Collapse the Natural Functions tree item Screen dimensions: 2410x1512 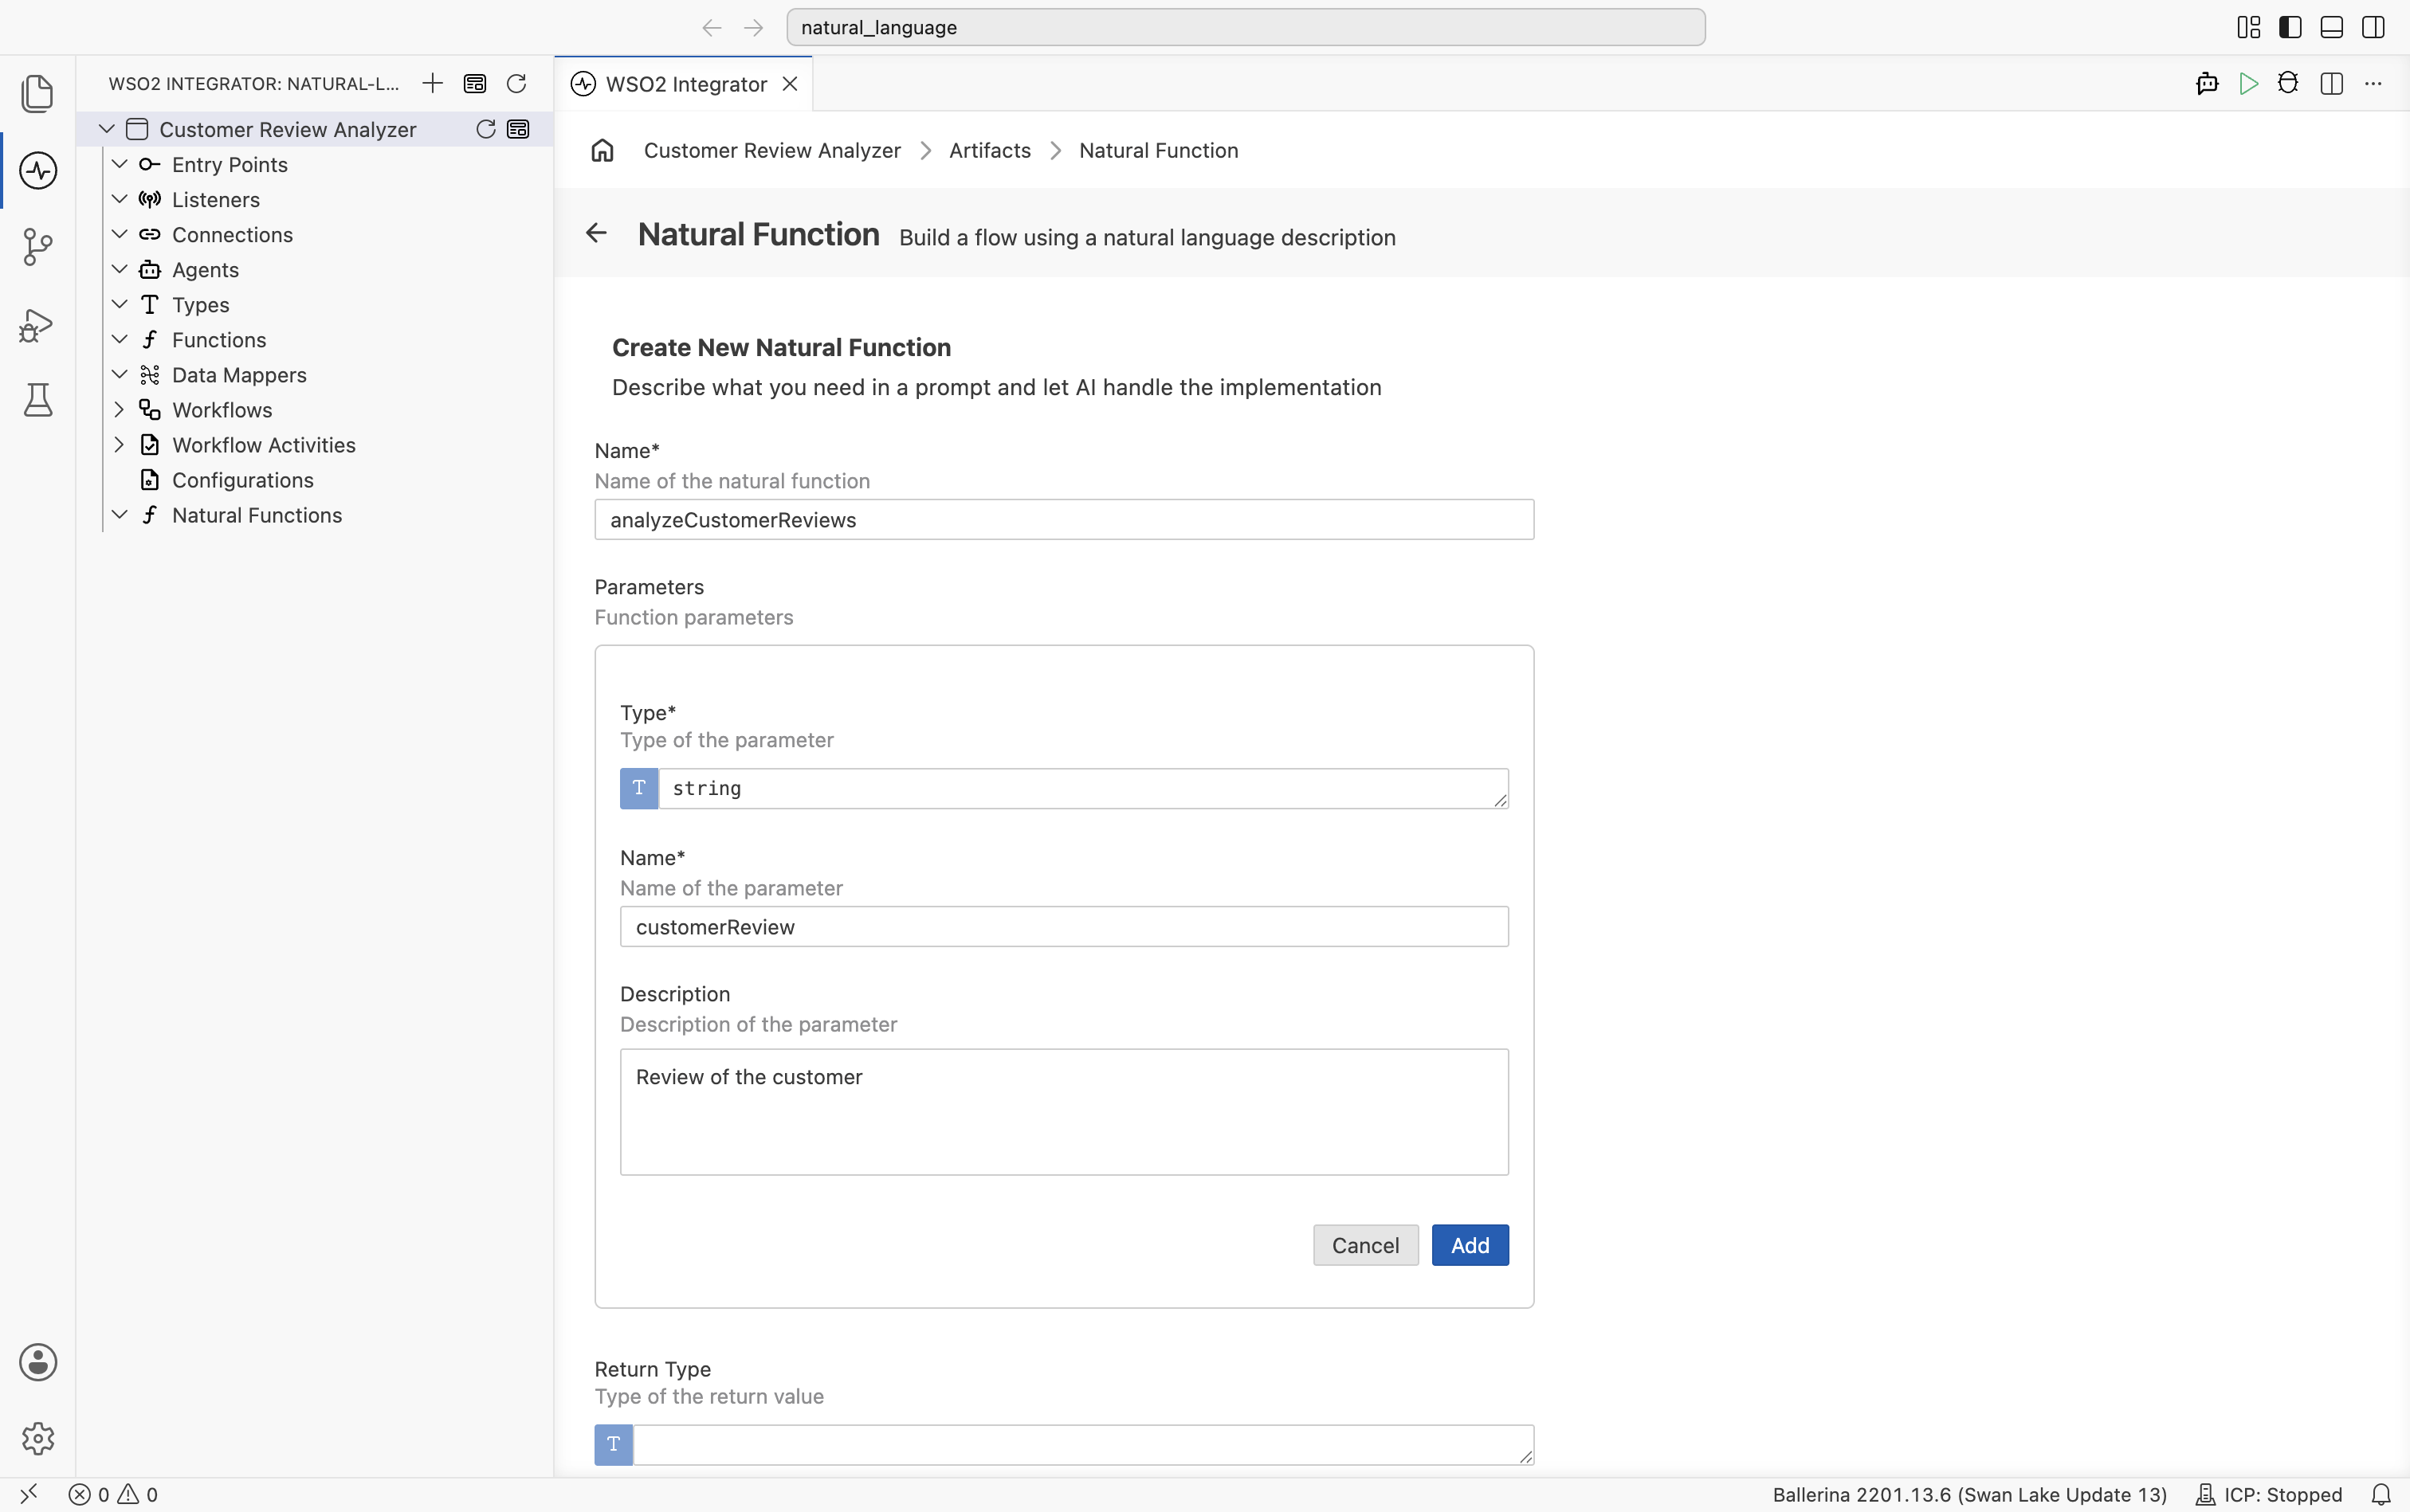coord(119,515)
